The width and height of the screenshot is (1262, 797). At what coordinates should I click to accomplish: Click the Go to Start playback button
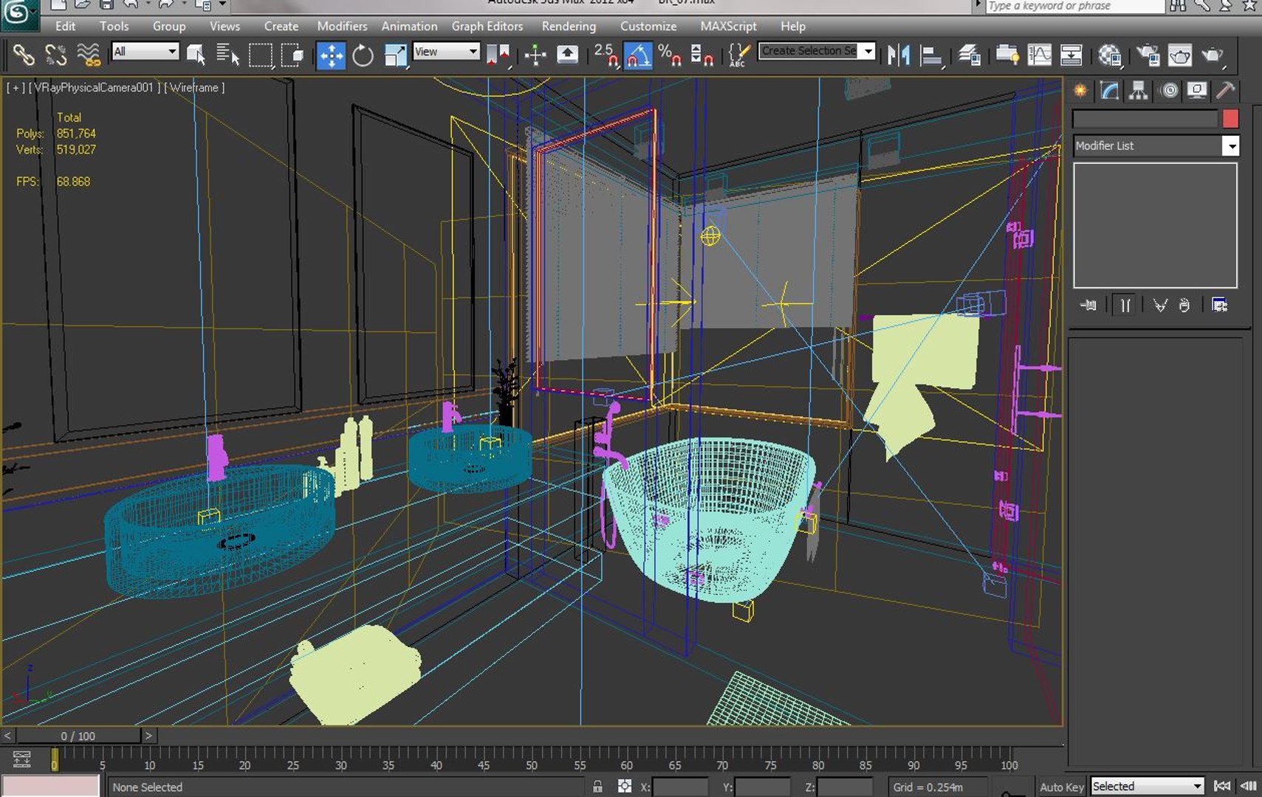click(1222, 786)
